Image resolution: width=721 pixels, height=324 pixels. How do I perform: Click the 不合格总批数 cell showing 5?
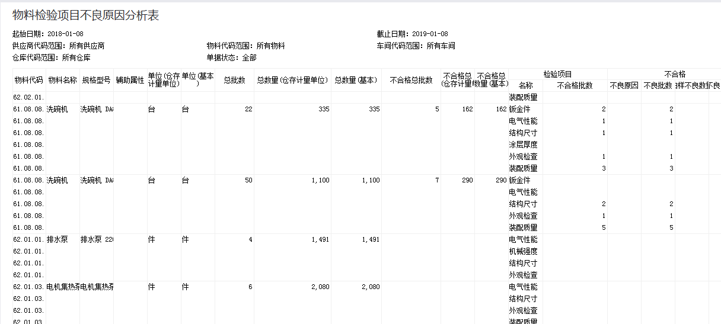pos(411,109)
